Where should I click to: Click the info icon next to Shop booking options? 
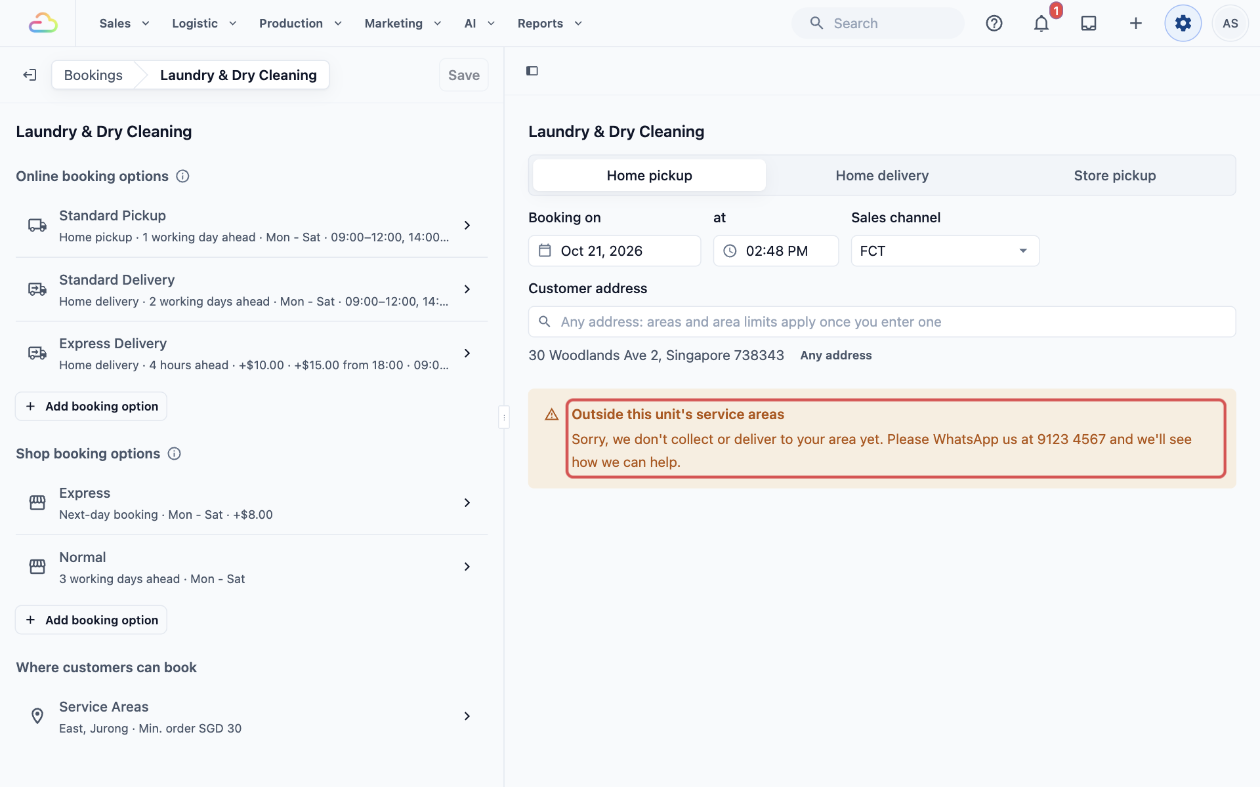pos(175,454)
